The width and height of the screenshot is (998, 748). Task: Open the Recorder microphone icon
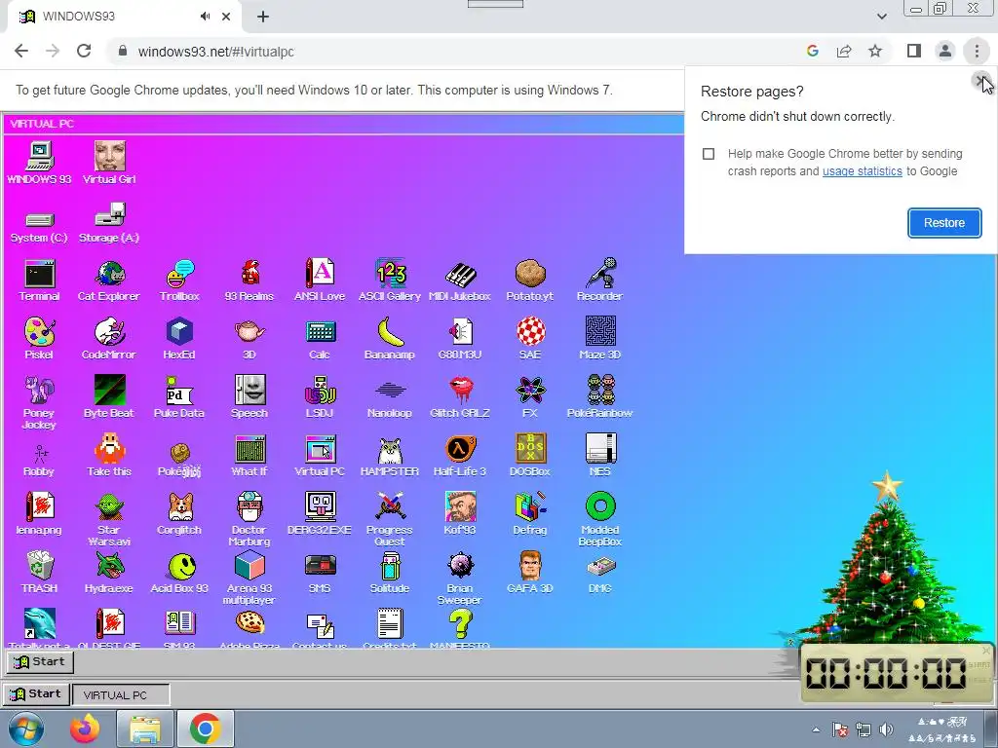599,280
